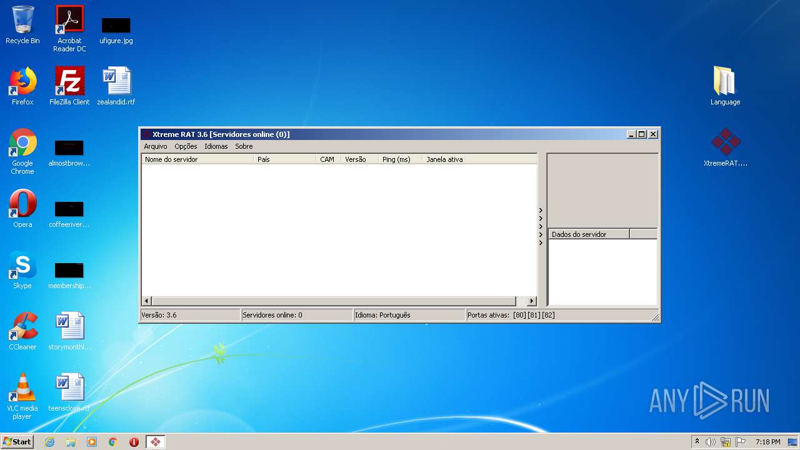Click the horizontal scrollbar right arrow

click(x=532, y=301)
